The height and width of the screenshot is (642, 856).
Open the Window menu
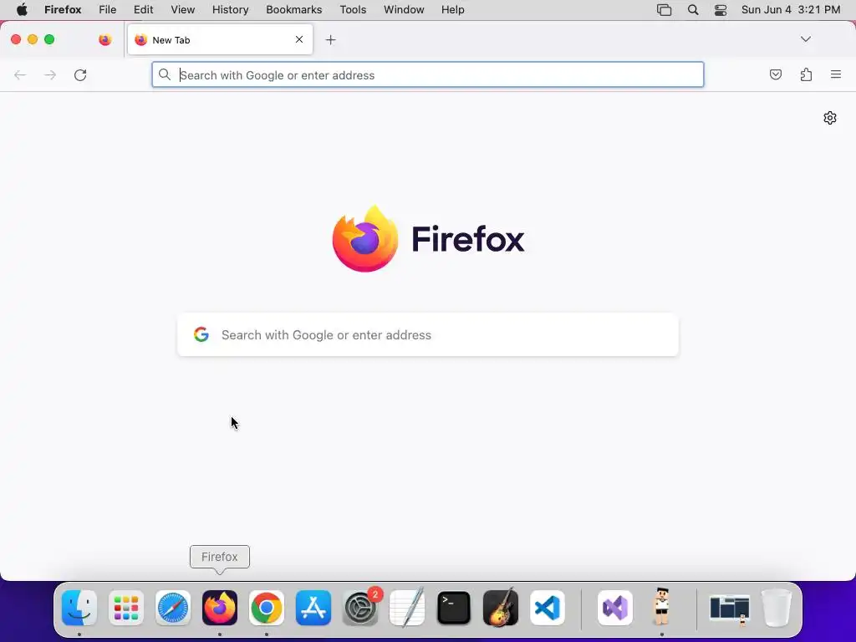[x=404, y=10]
